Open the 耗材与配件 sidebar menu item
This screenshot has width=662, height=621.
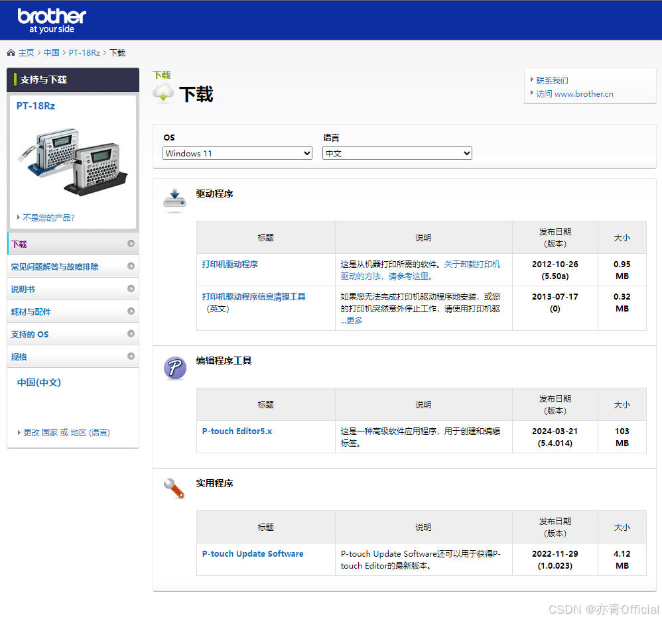[73, 311]
